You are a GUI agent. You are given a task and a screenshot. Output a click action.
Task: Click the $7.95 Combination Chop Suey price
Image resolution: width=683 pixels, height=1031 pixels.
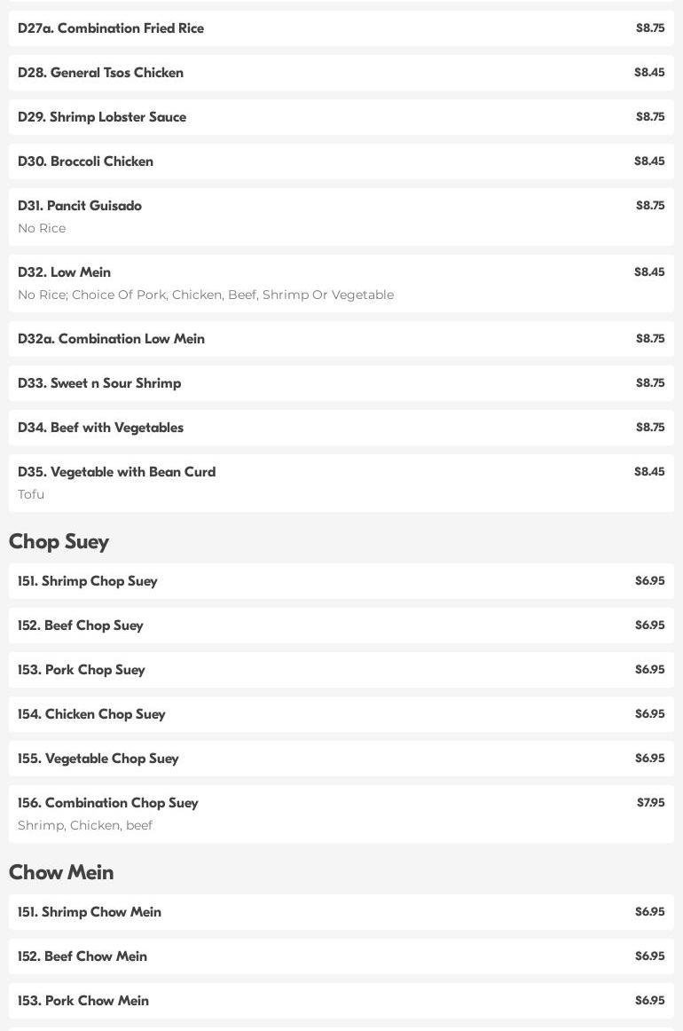click(650, 803)
